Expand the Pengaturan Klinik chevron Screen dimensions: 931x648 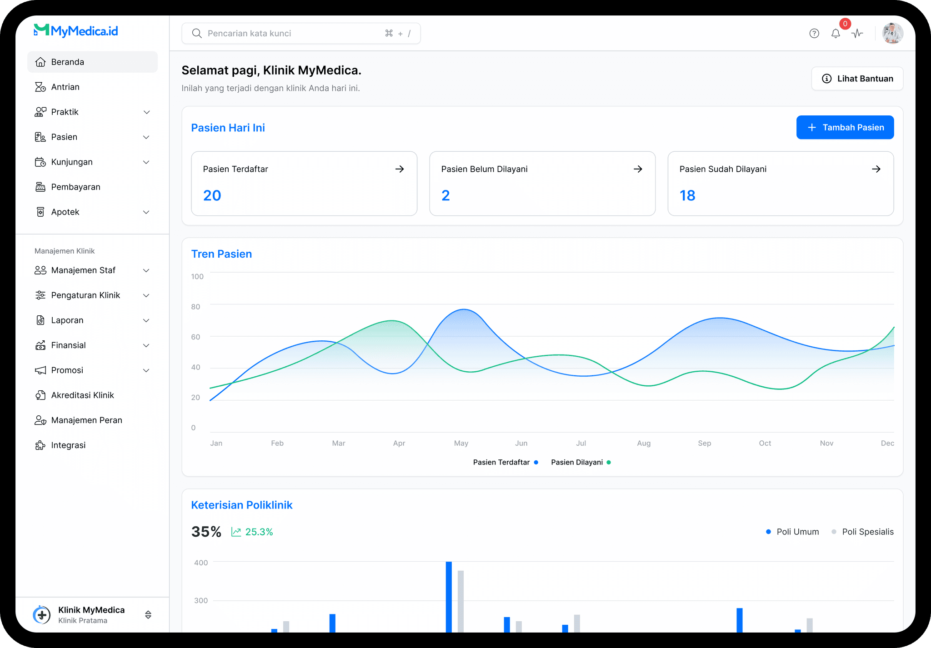pyautogui.click(x=146, y=295)
